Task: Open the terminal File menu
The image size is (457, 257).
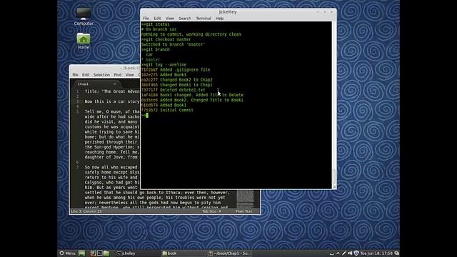Action: click(146, 18)
